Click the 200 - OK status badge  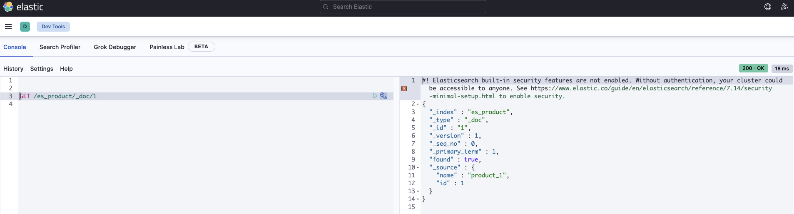click(754, 68)
